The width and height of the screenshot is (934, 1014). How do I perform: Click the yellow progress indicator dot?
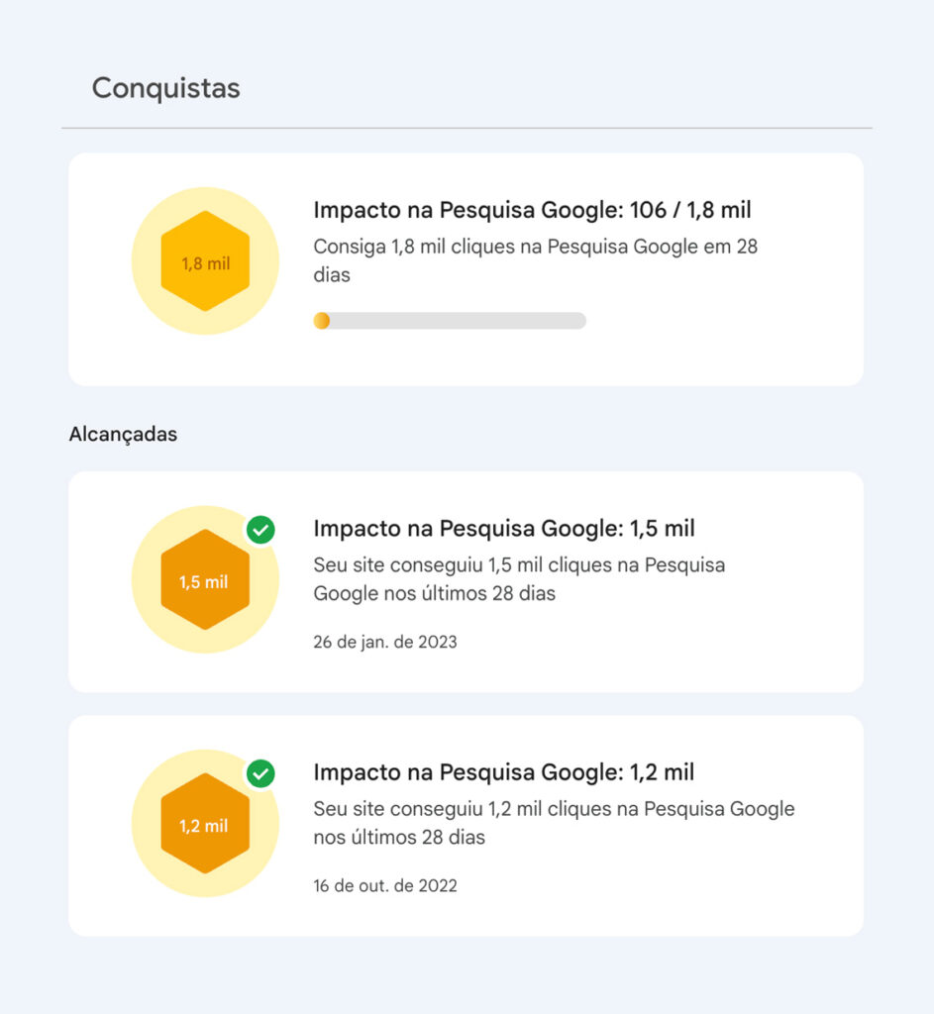[322, 321]
